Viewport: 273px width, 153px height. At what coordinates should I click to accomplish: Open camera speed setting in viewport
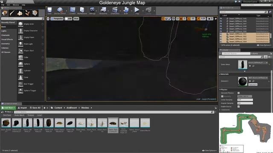click(x=210, y=19)
